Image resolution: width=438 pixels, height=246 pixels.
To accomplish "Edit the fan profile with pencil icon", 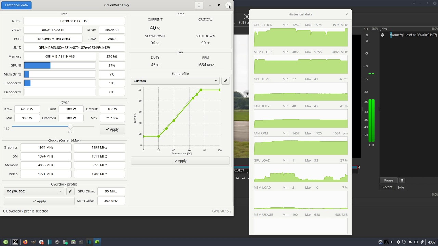I will (x=226, y=81).
